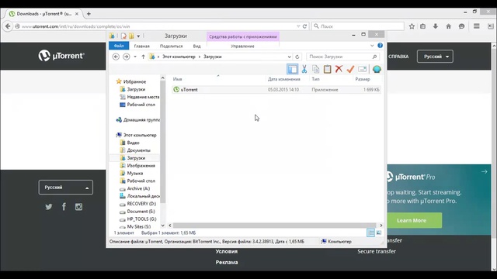Image resolution: width=497 pixels, height=279 pixels.
Task: Click Firefox chat bubble icon
Action: [x=461, y=26]
